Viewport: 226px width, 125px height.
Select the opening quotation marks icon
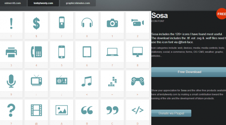[87, 110]
